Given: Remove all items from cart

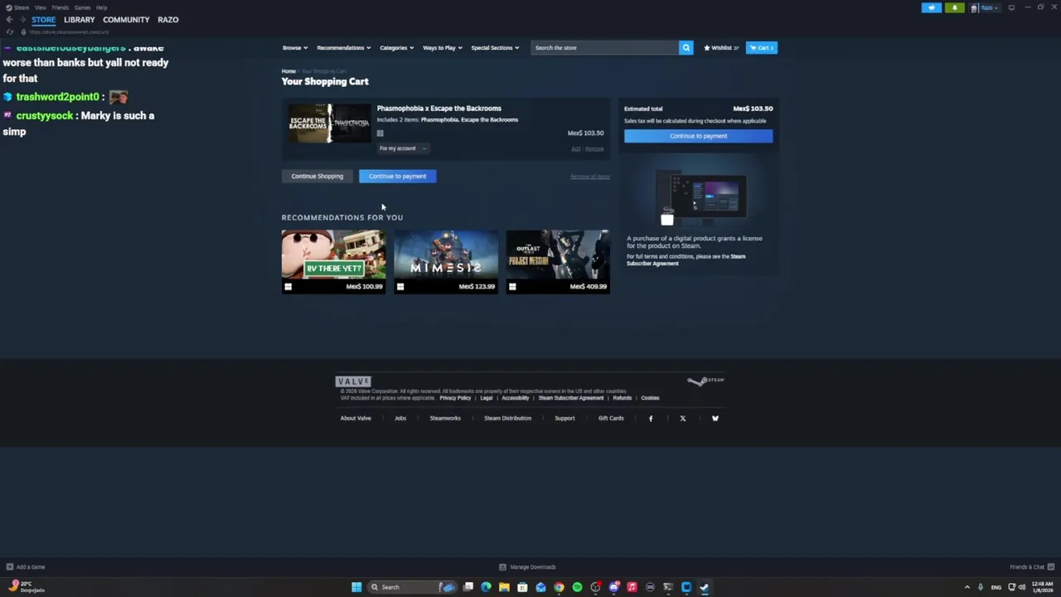Looking at the screenshot, I should 589,177.
